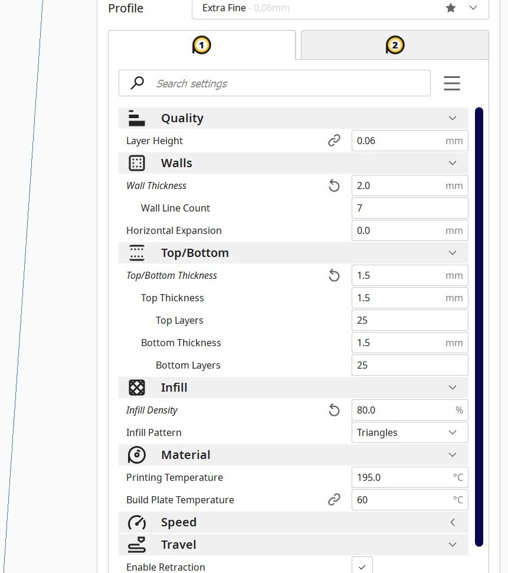The image size is (508, 573).
Task: Collapse the Travel section chevron
Action: pos(453,545)
